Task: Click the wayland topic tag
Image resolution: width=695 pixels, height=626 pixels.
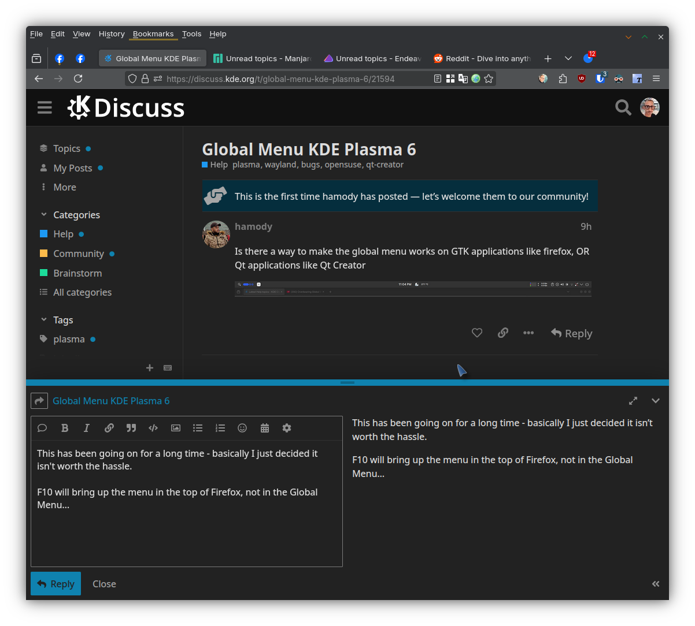Action: (280, 165)
